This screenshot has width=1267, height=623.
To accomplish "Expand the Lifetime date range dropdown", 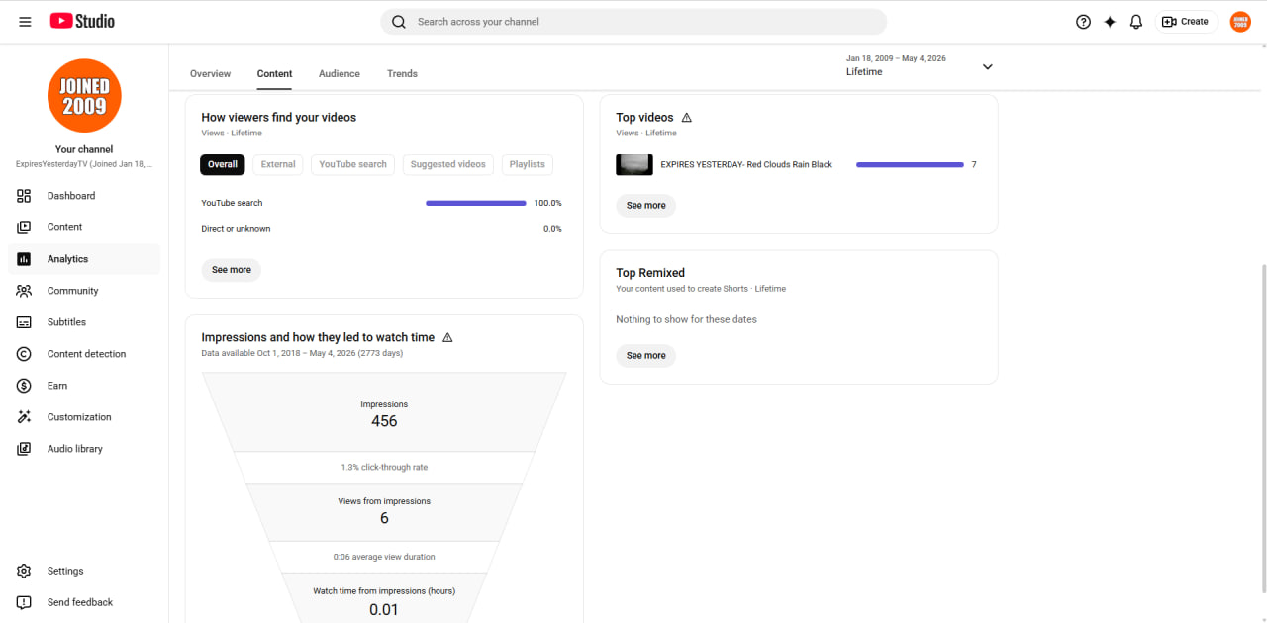I will pos(987,66).
